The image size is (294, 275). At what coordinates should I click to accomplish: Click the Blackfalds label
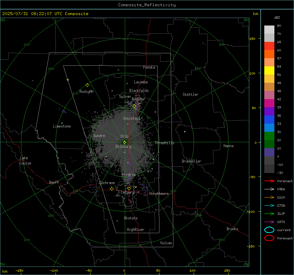(139, 91)
